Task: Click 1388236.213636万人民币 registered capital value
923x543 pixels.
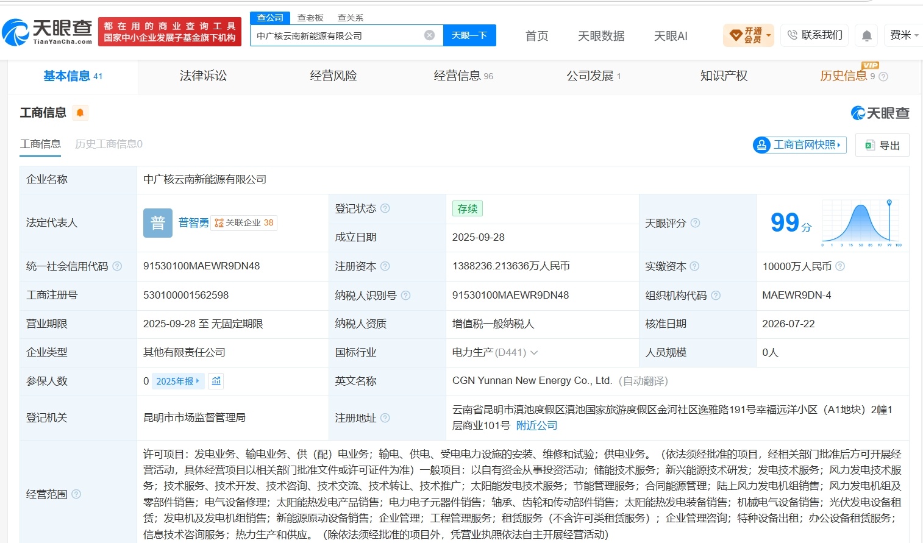Action: coord(511,266)
